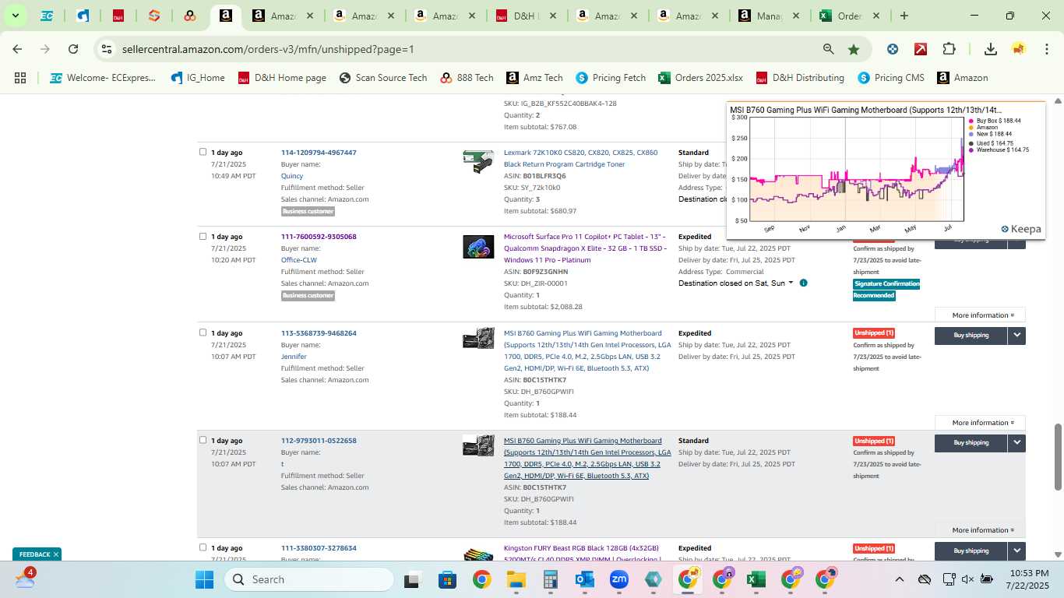Open Outlook from taskbar
Image resolution: width=1064 pixels, height=598 pixels.
pyautogui.click(x=585, y=579)
